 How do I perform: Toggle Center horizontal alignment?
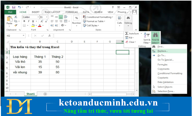tap(57, 21)
